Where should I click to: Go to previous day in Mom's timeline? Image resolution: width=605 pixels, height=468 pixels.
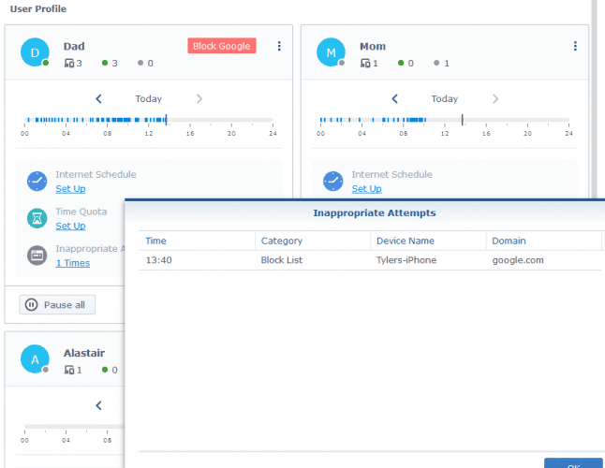395,99
